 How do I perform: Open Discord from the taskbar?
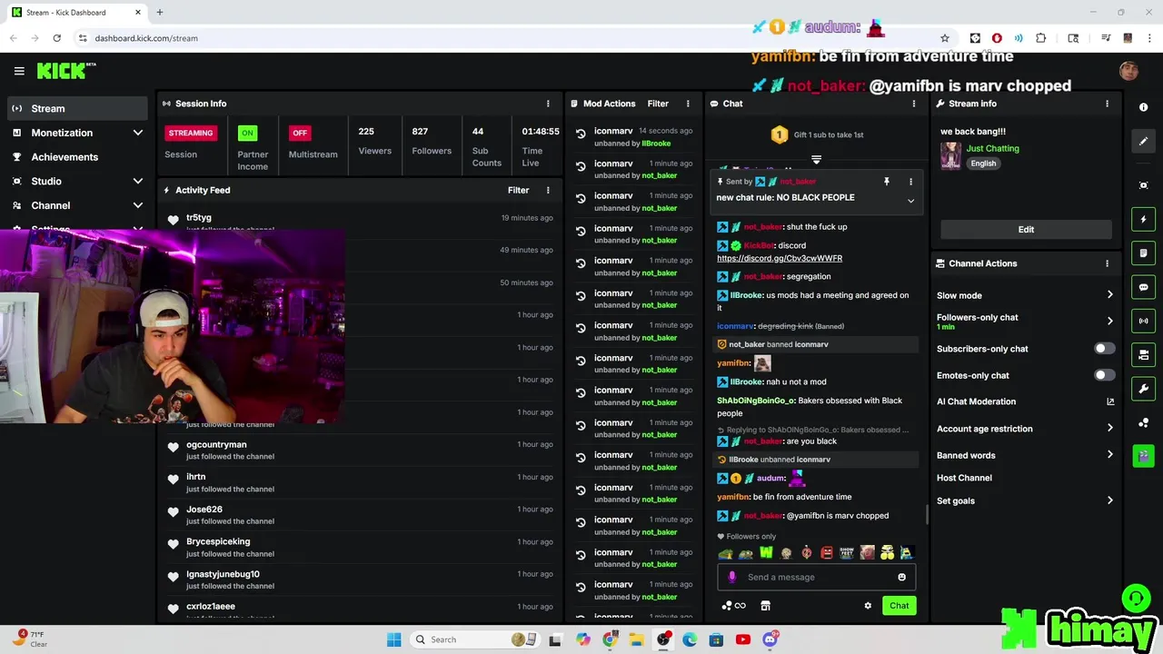click(770, 639)
